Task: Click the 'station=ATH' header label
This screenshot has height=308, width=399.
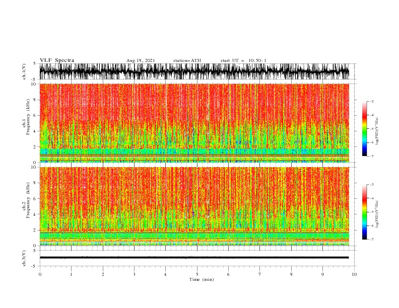Action: click(187, 60)
